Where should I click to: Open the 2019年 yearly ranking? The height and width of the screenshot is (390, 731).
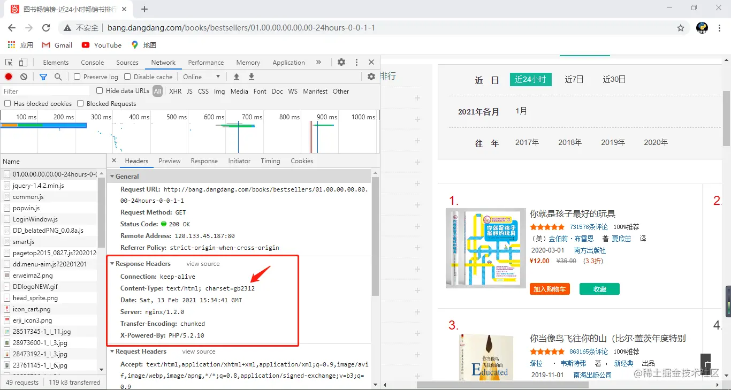coord(613,142)
